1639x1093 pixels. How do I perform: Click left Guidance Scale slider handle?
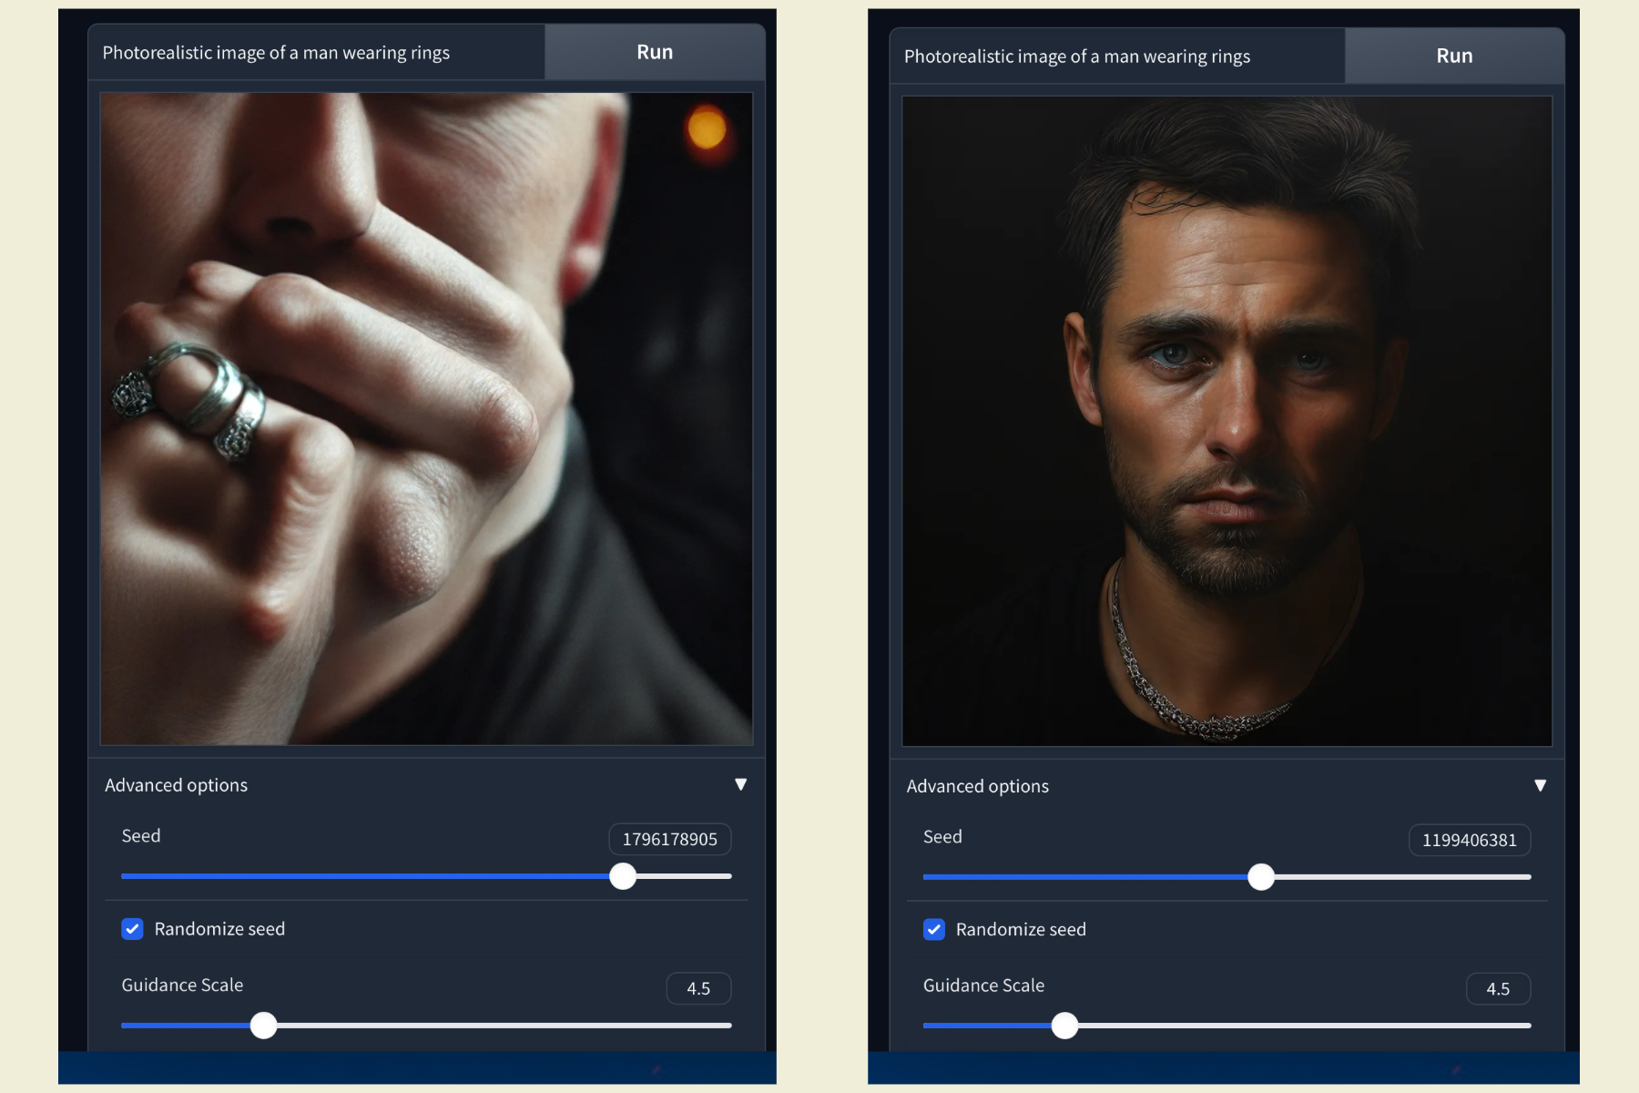point(263,1026)
